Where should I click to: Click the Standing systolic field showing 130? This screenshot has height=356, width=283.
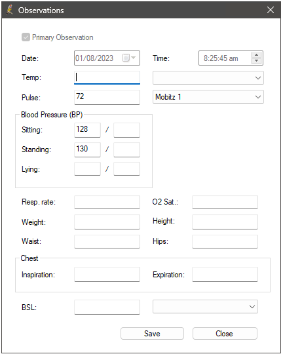pyautogui.click(x=87, y=149)
